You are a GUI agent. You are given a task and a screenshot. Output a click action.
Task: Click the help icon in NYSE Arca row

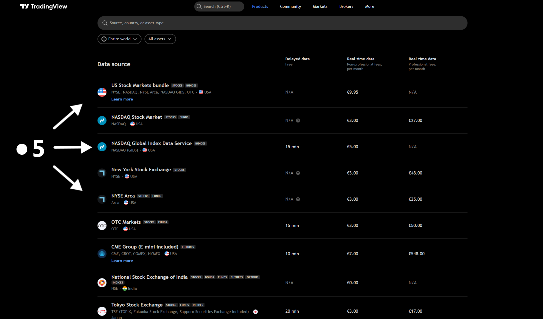click(x=298, y=199)
